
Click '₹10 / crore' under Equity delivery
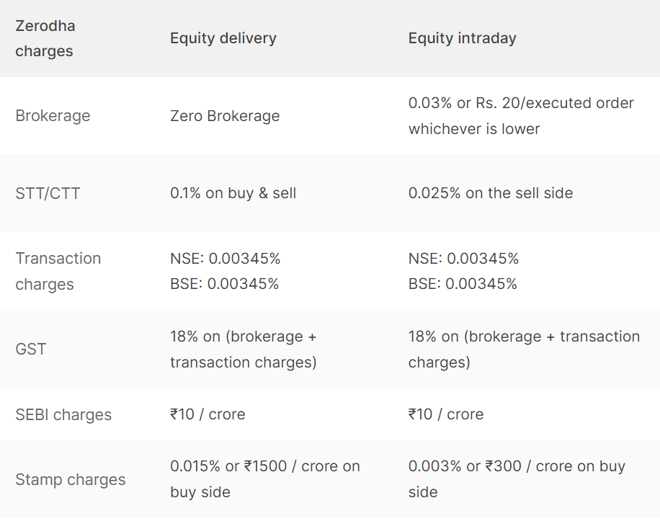click(x=208, y=414)
